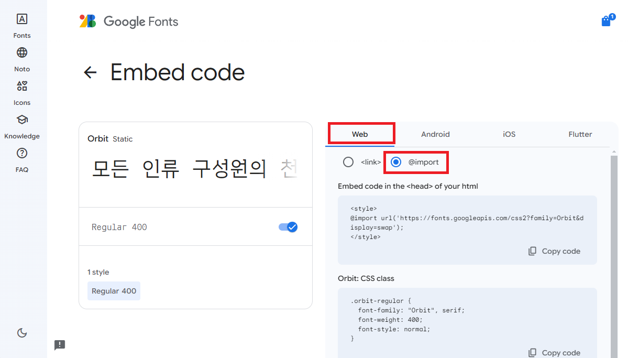Copy the @import style embed code

(554, 251)
